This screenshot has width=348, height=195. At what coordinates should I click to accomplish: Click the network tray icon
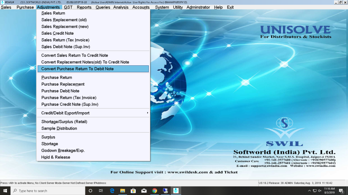click(x=314, y=191)
